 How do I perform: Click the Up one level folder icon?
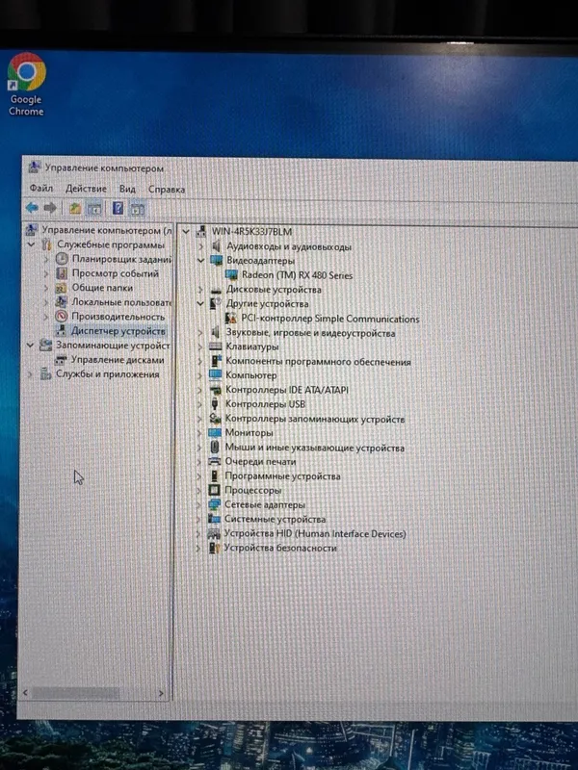75,209
